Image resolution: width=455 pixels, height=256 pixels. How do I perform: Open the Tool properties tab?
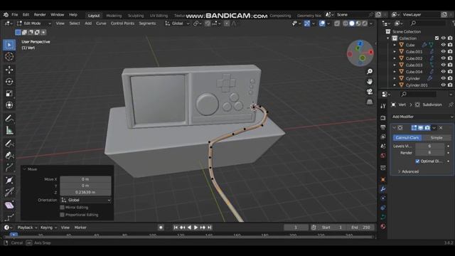click(383, 106)
